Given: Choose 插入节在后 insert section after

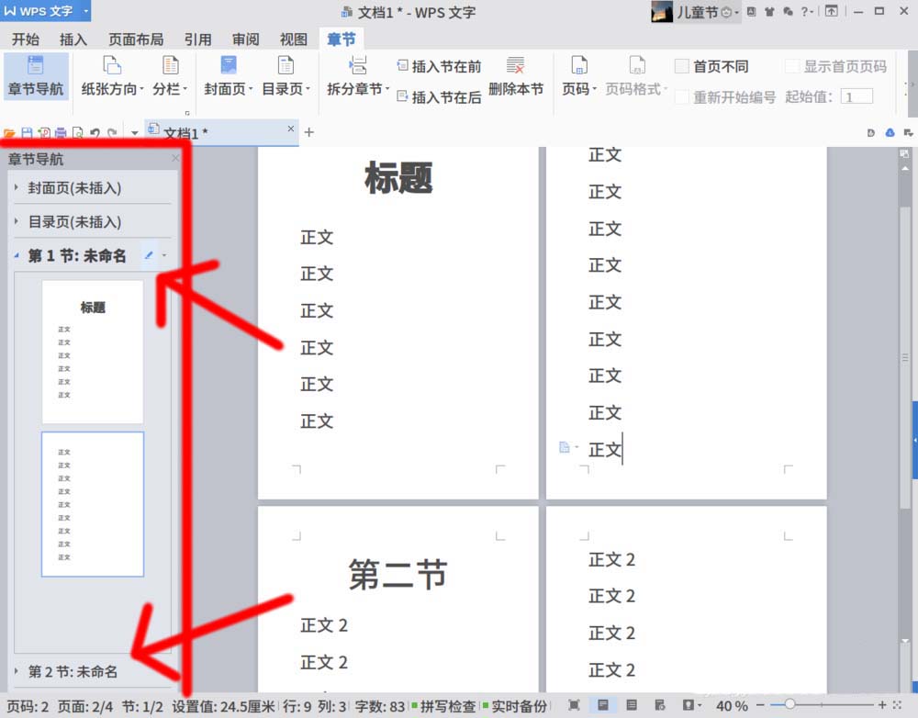Looking at the screenshot, I should click(439, 96).
